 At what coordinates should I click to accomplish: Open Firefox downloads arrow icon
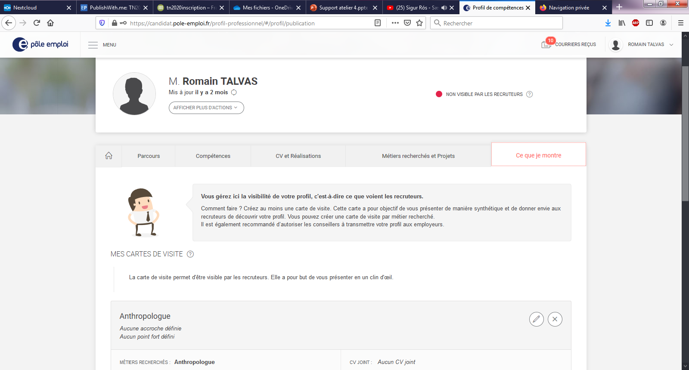click(608, 23)
